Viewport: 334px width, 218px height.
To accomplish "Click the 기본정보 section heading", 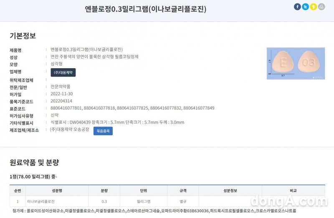I will click(23, 36).
